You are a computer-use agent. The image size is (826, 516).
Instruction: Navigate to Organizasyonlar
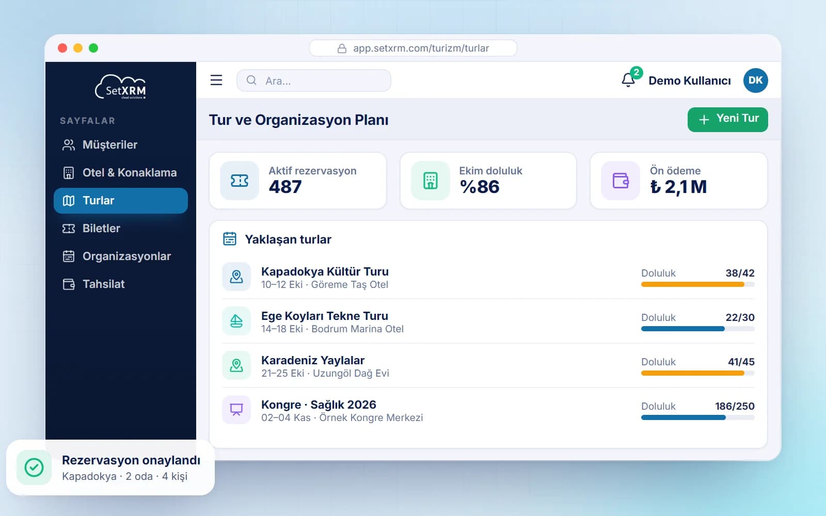coord(121,256)
